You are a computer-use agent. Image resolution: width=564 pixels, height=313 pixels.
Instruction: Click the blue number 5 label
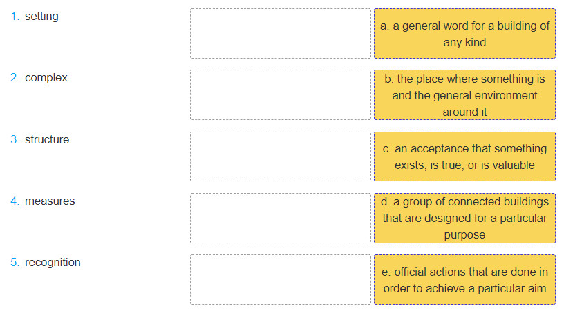coord(15,262)
